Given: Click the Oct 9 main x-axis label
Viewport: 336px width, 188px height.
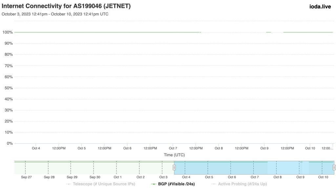Looking at the screenshot, I should 264,148.
